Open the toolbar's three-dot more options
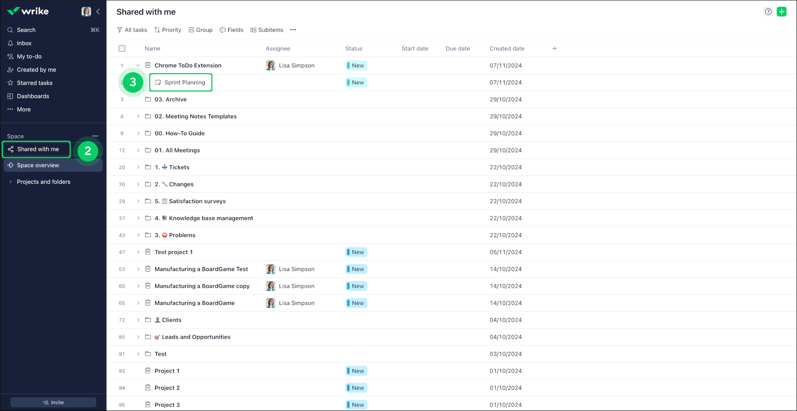This screenshot has height=411, width=797. point(293,30)
